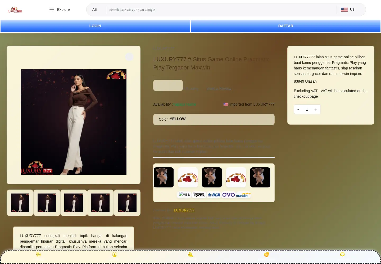The image size is (381, 264).
Task: Click the first LUXURY777 chip logo tile
Action: pos(188,177)
